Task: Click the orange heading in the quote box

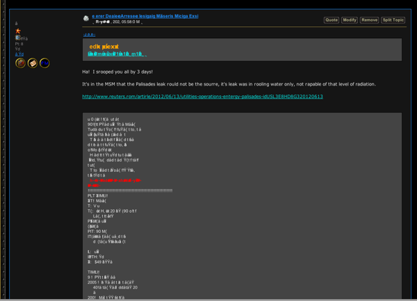Action: click(x=104, y=46)
